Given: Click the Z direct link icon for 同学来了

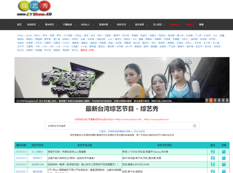Looking at the screenshot, I should point(213,158).
